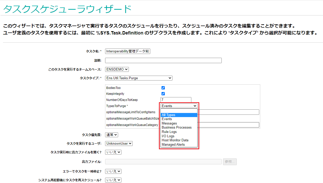Click the 説明 description text field
This screenshot has height=183, width=323.
pyautogui.click(x=163, y=61)
